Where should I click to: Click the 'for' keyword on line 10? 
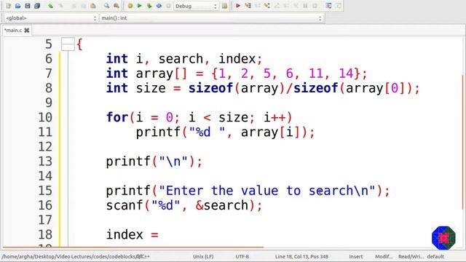coord(117,117)
